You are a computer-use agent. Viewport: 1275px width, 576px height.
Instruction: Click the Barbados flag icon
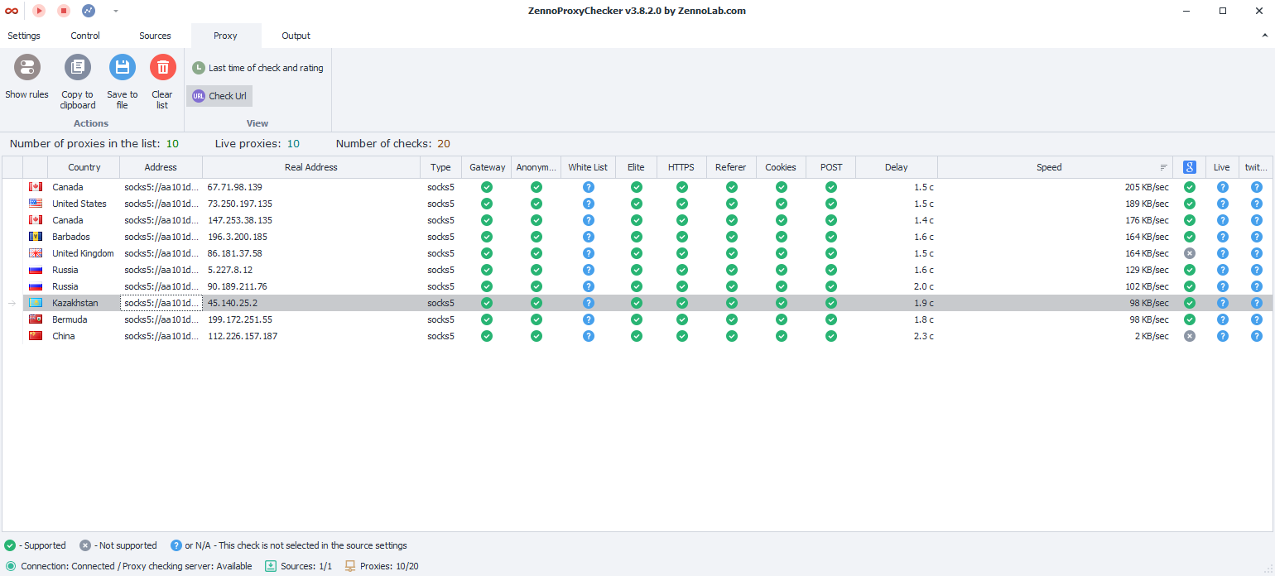36,237
